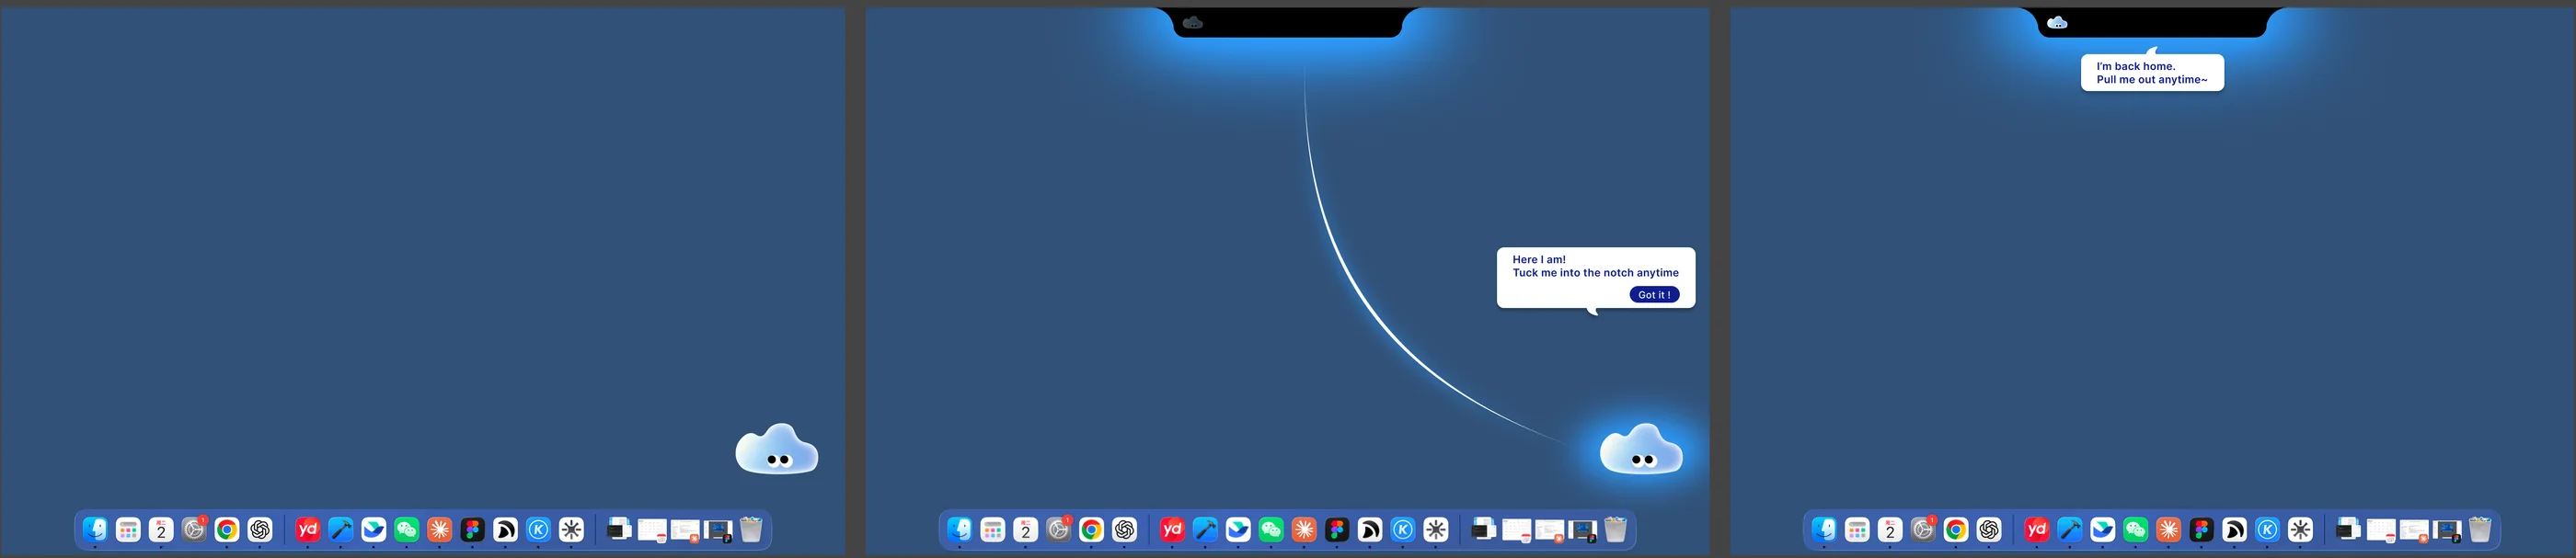Open Finder in the middle panel dock
2576x558 pixels.
point(960,529)
